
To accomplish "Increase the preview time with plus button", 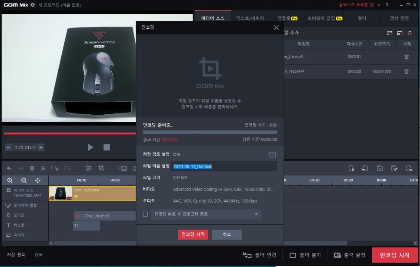I will [x=41, y=147].
